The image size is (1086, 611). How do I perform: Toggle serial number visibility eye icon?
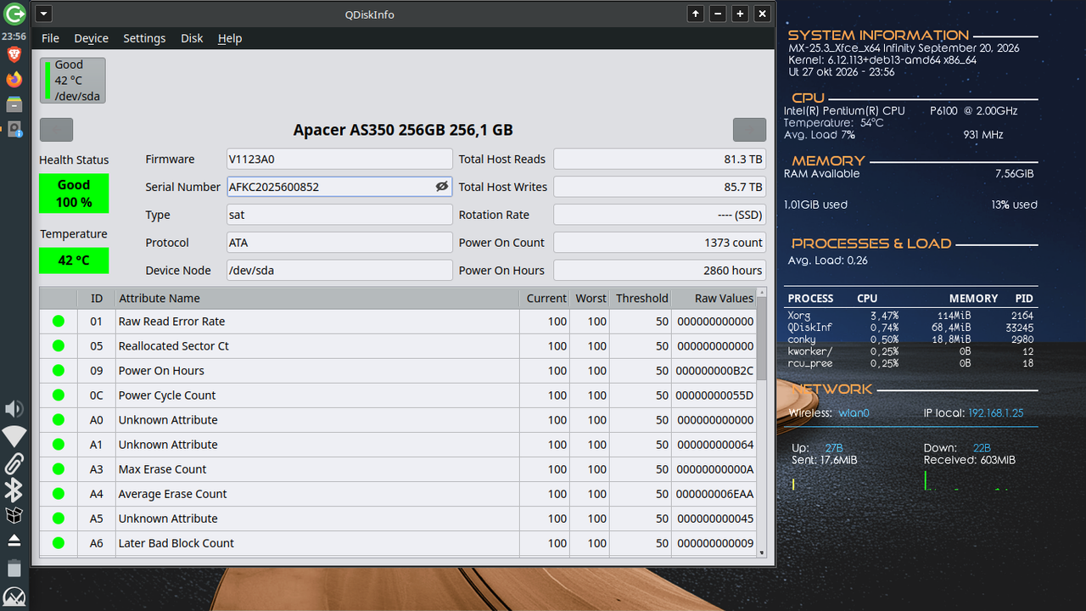pyautogui.click(x=442, y=187)
